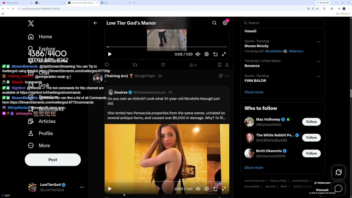Show more trending topics
This screenshot has height=198, width=352.
coord(254,92)
